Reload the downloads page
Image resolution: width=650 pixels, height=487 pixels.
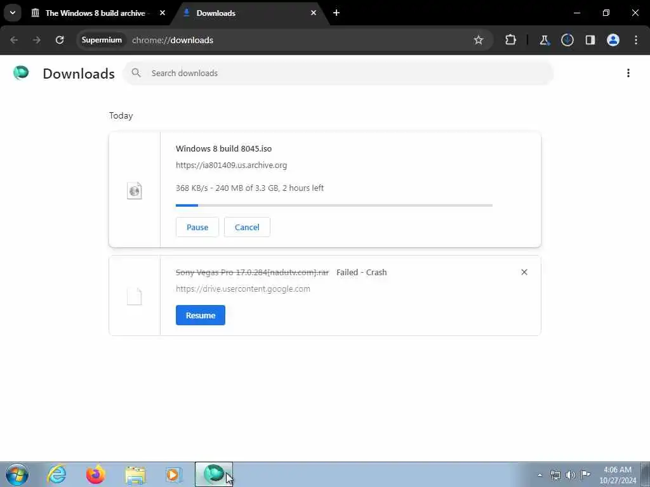coord(60,40)
